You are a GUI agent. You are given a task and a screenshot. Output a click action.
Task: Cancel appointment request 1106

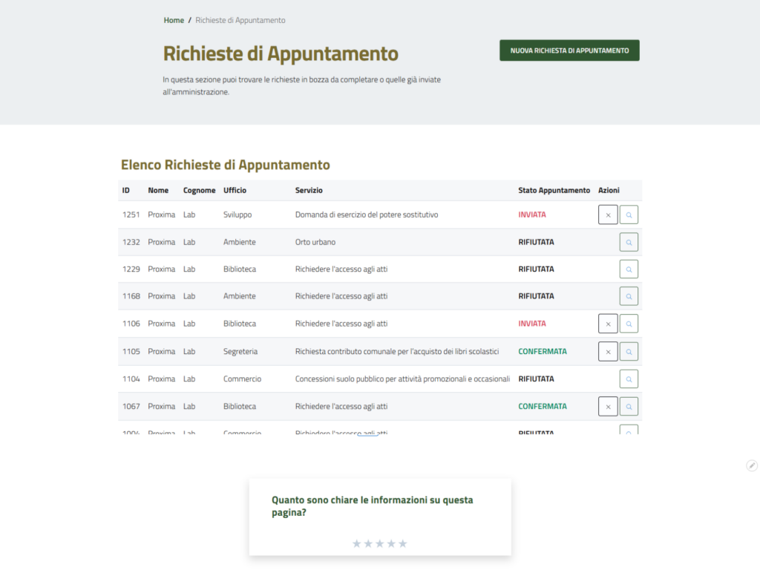coord(608,324)
